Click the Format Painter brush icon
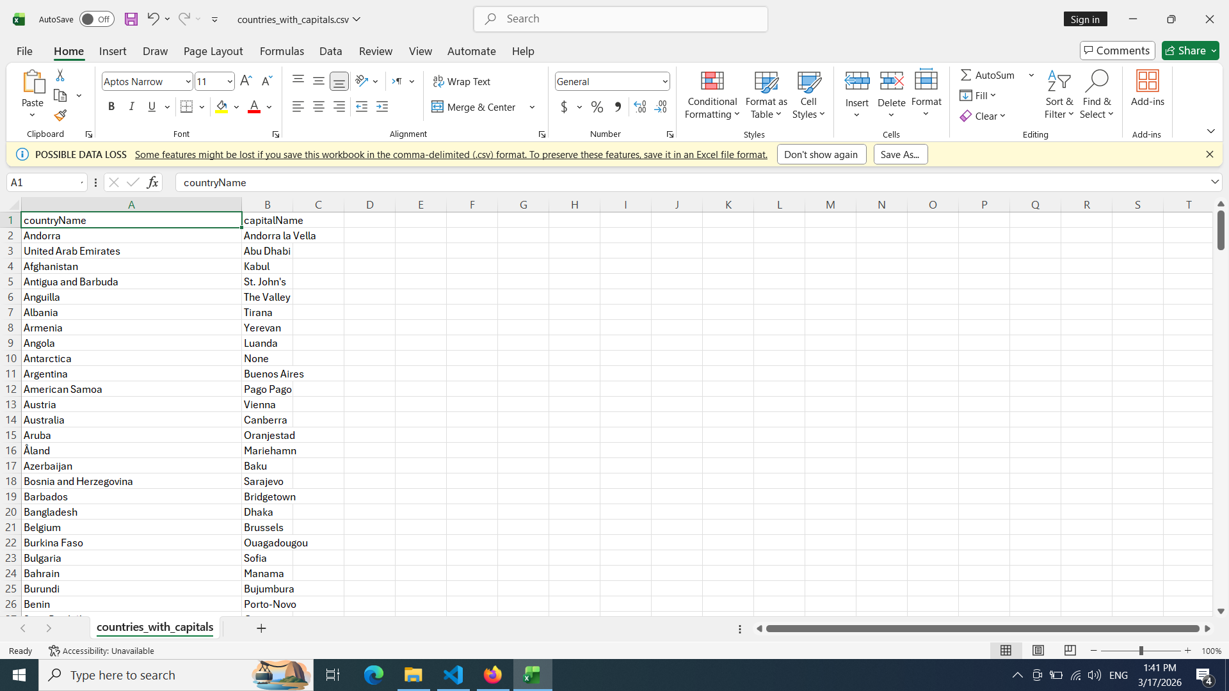1229x691 pixels. tap(60, 116)
